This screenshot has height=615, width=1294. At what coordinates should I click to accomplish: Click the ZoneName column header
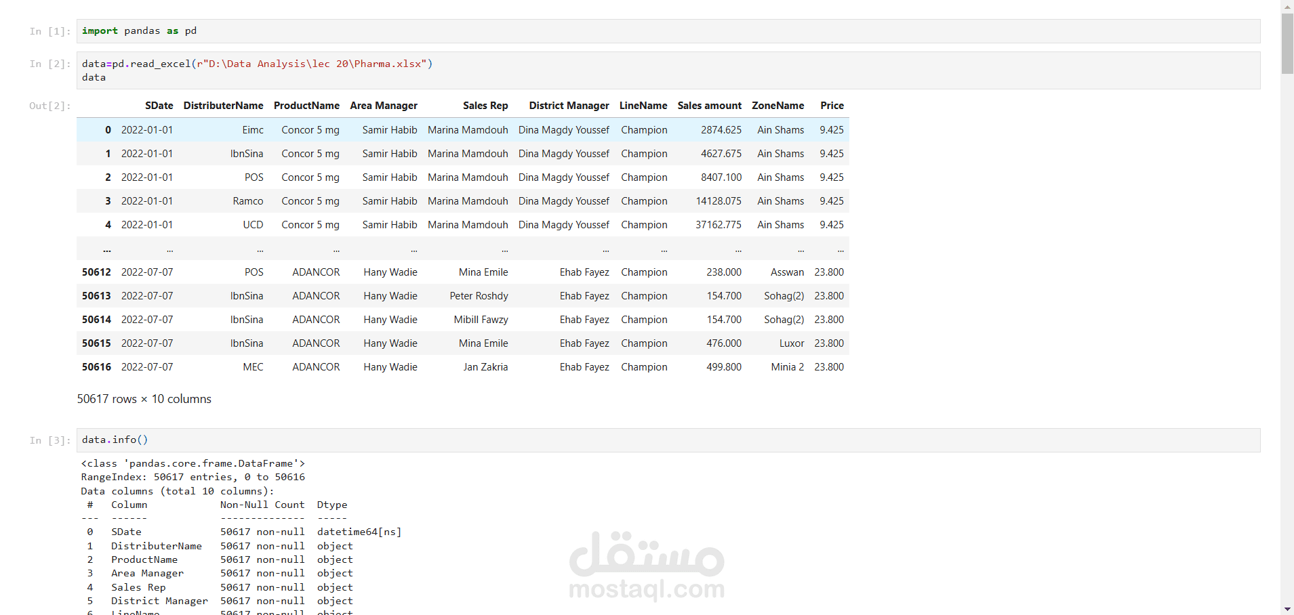[778, 106]
